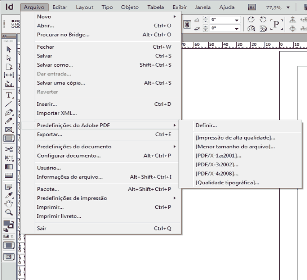This screenshot has width=307, height=280.
Task: Click Definir... in PDF presets submenu
Action: coord(240,126)
